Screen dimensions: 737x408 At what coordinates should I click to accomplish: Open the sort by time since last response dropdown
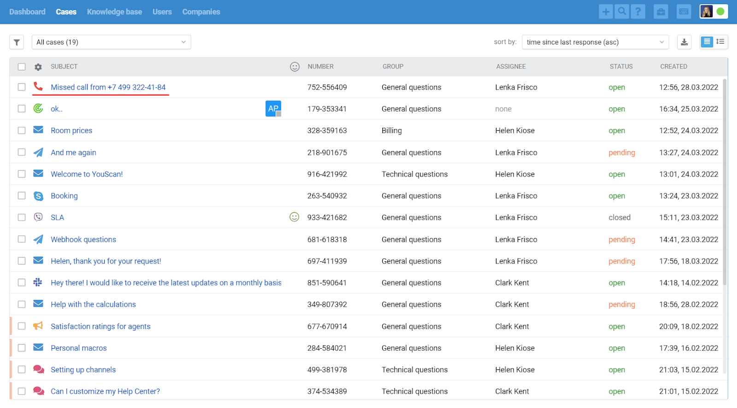pos(595,42)
